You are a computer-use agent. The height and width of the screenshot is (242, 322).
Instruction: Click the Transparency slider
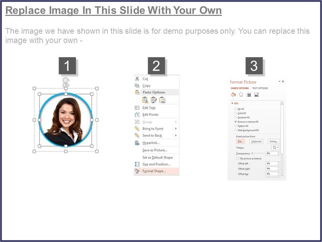pyautogui.click(x=258, y=153)
